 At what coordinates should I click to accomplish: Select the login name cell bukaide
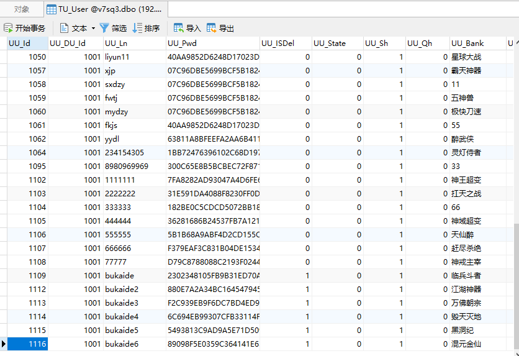tap(135, 275)
